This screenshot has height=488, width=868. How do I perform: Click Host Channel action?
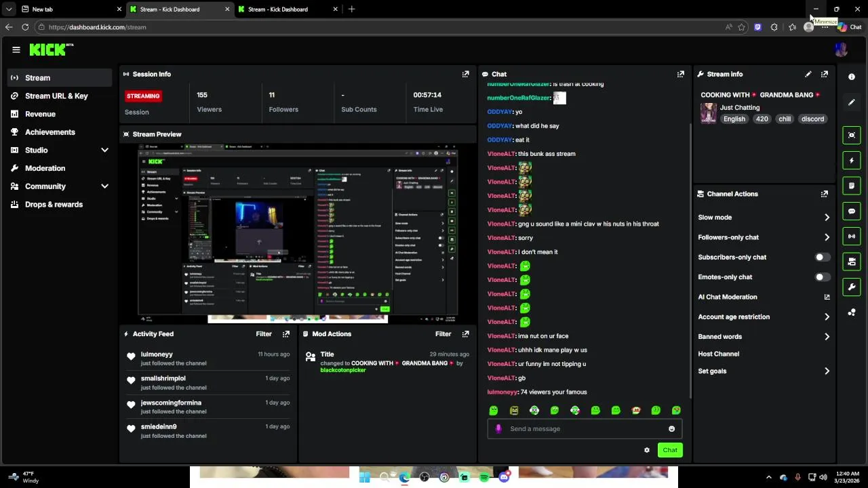click(718, 354)
